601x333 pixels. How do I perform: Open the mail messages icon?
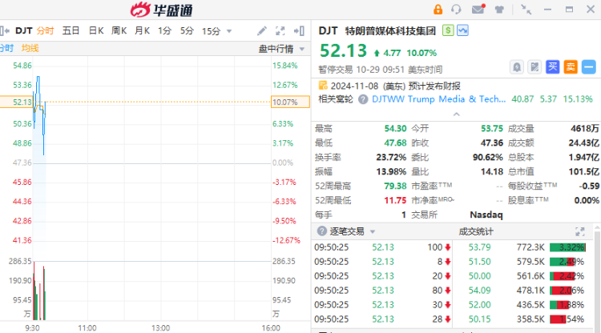point(478,9)
